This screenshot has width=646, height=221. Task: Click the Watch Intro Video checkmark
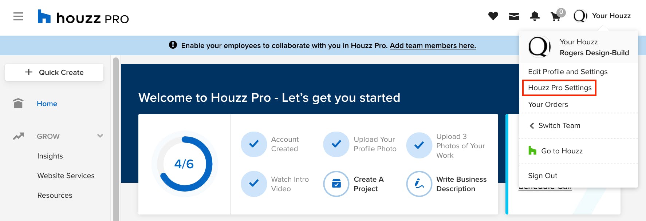(254, 184)
